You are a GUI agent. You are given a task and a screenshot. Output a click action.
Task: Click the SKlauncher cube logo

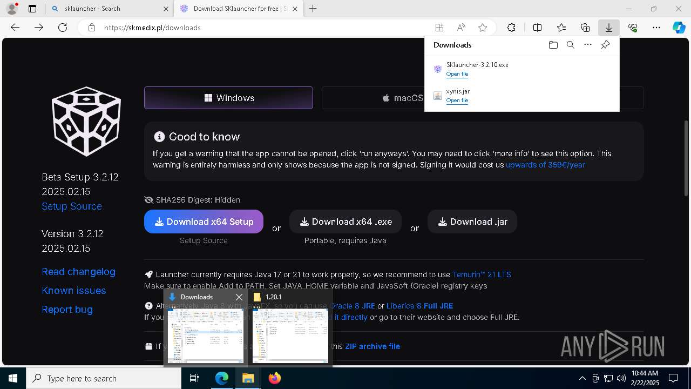86,121
